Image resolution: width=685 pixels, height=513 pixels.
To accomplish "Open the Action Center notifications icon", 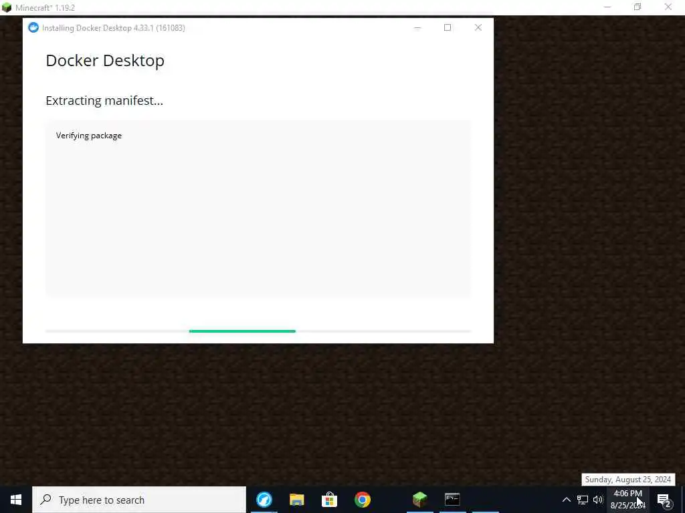I will (x=664, y=500).
